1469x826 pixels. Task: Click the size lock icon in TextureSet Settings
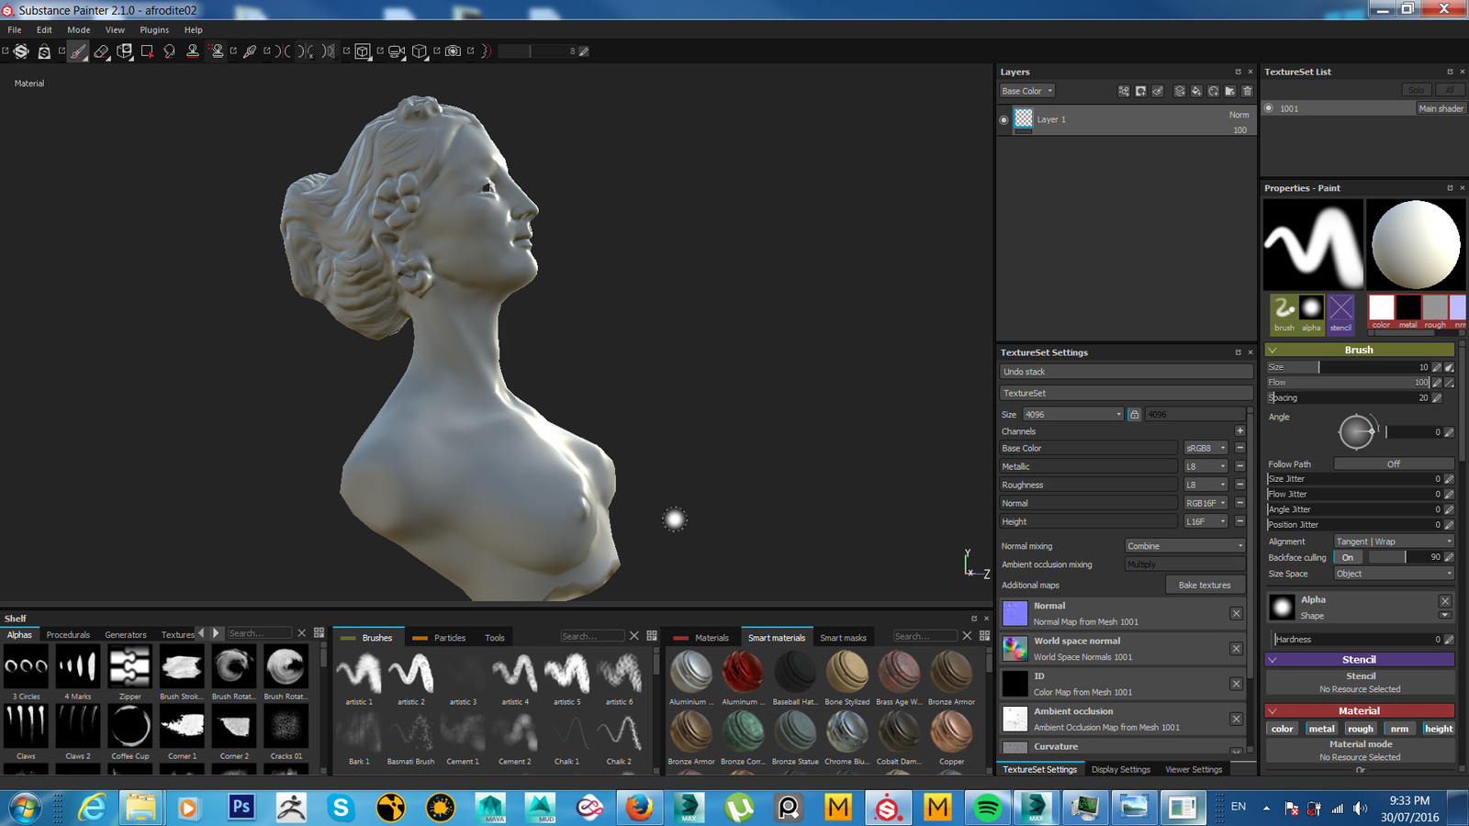[x=1134, y=415]
